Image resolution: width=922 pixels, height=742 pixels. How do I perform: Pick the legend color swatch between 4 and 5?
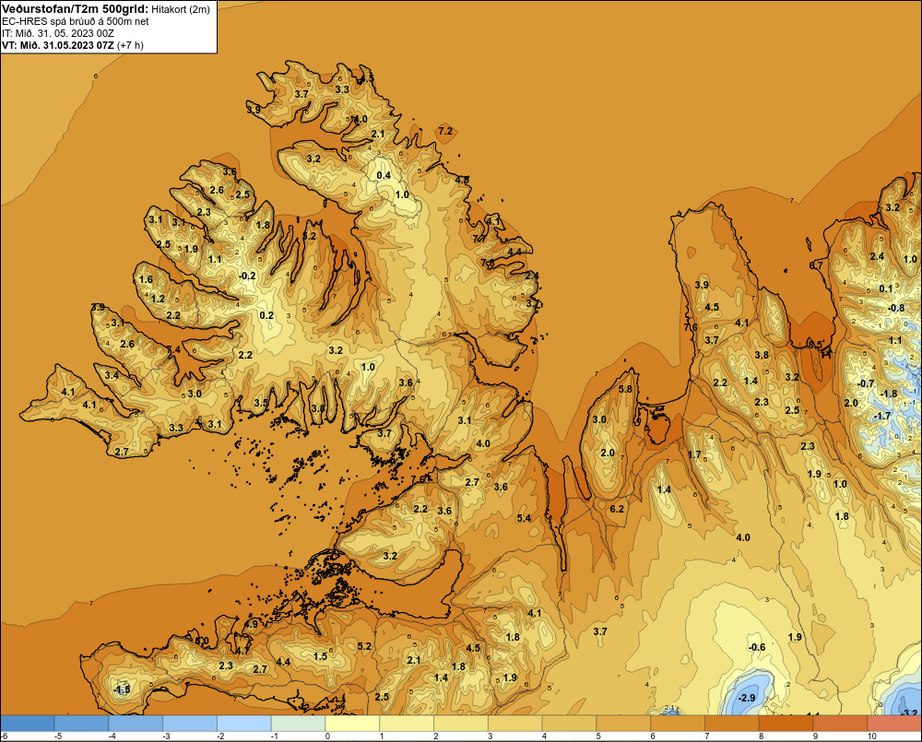click(569, 724)
